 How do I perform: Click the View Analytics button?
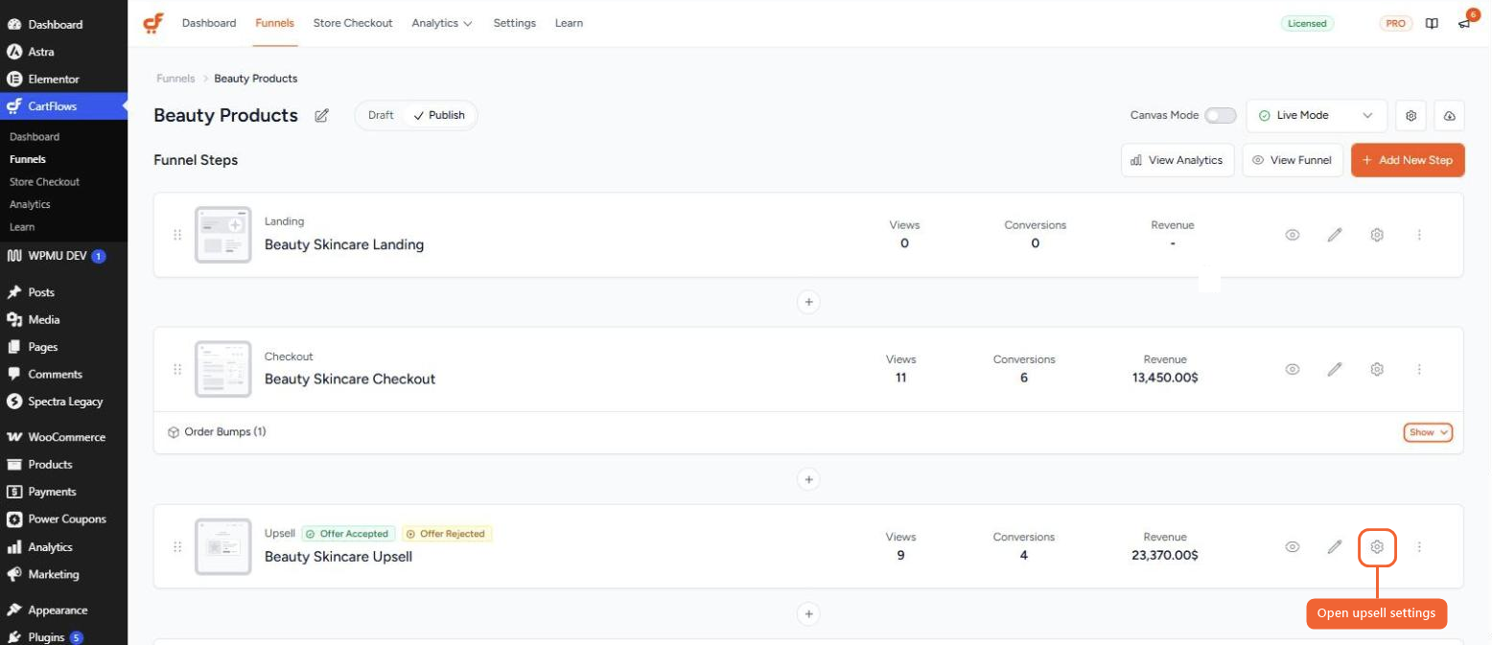tap(1177, 160)
